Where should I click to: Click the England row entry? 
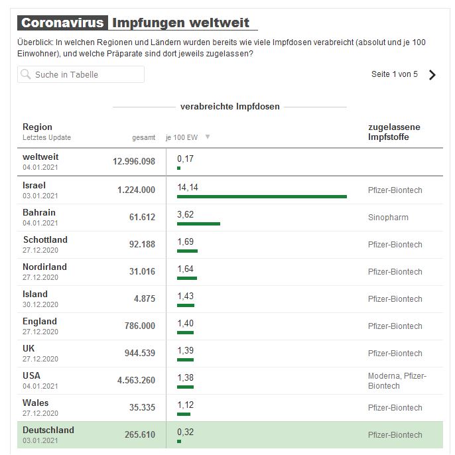tap(229, 326)
